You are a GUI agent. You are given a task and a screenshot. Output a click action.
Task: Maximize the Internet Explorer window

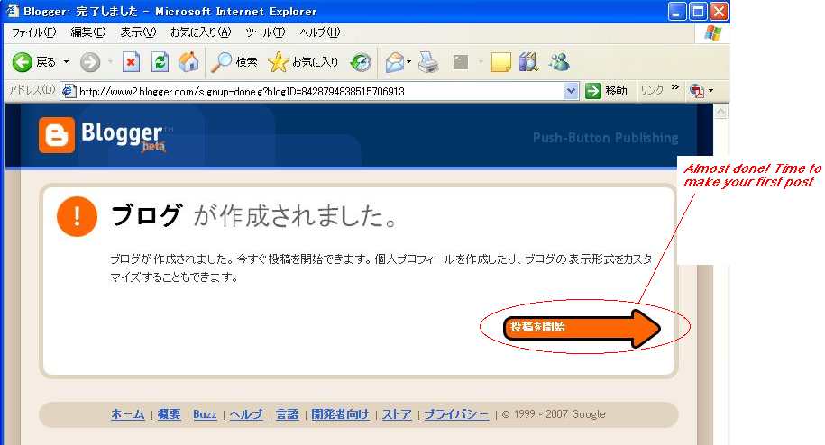coord(698,11)
